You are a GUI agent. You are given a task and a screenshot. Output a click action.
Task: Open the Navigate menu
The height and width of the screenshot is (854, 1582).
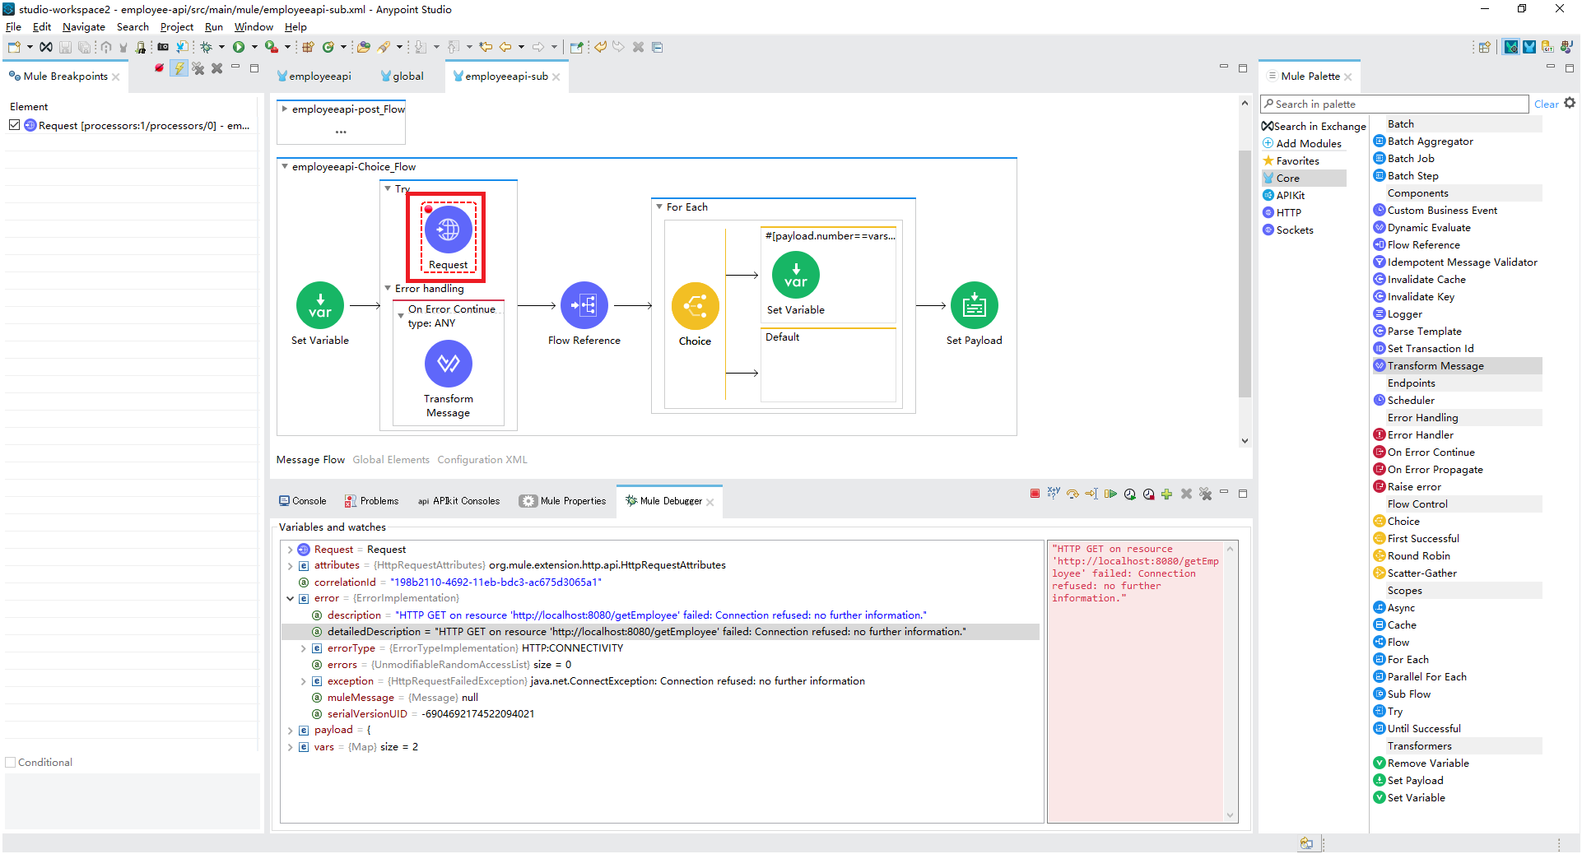pos(84,27)
